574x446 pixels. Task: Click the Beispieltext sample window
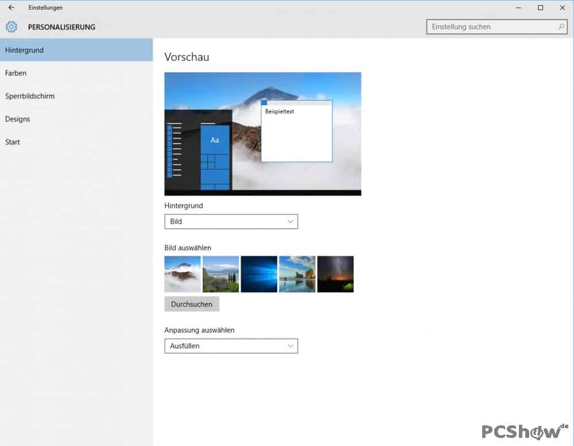pyautogui.click(x=297, y=131)
